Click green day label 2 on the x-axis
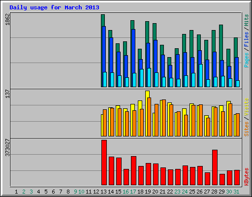 tap(24, 192)
